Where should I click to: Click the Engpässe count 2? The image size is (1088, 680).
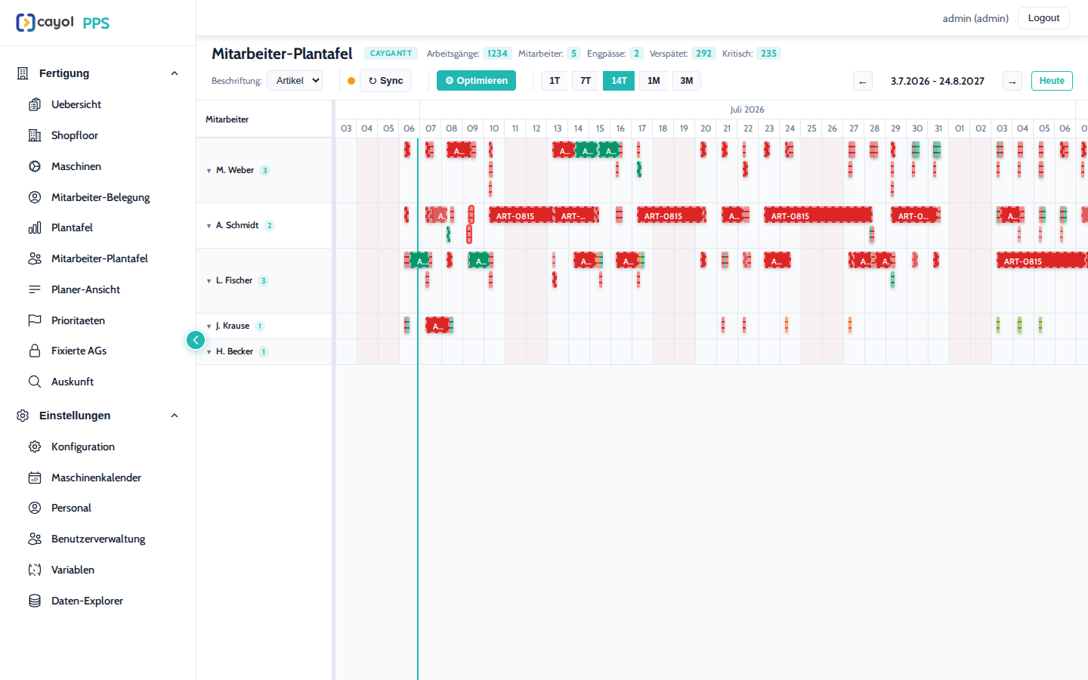[636, 54]
